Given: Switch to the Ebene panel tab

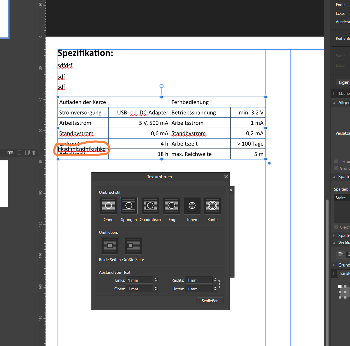Looking at the screenshot, I should pyautogui.click(x=344, y=93).
